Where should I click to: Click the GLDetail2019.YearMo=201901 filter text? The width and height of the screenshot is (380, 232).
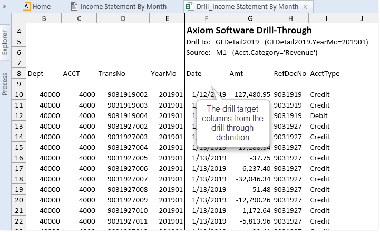tap(316, 42)
